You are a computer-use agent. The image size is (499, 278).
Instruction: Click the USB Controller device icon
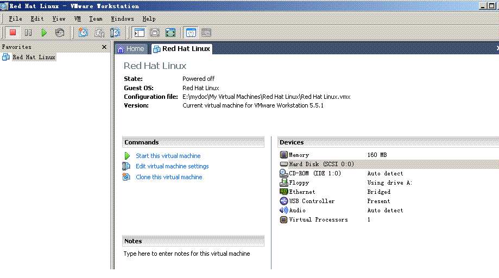point(283,201)
